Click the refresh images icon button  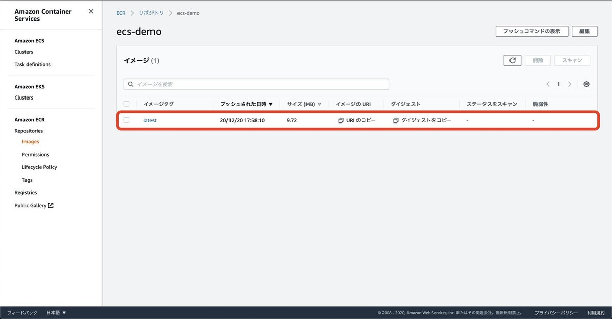(513, 60)
